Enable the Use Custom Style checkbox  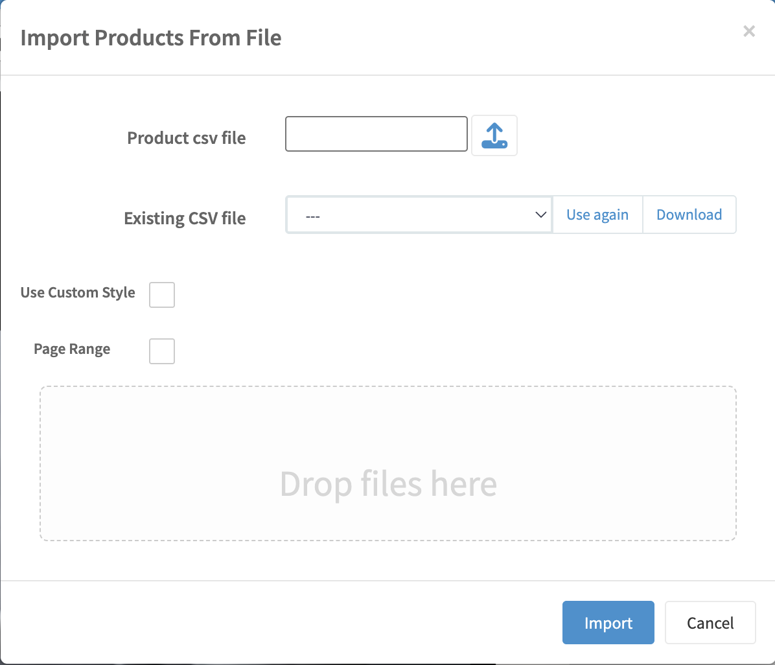coord(162,295)
